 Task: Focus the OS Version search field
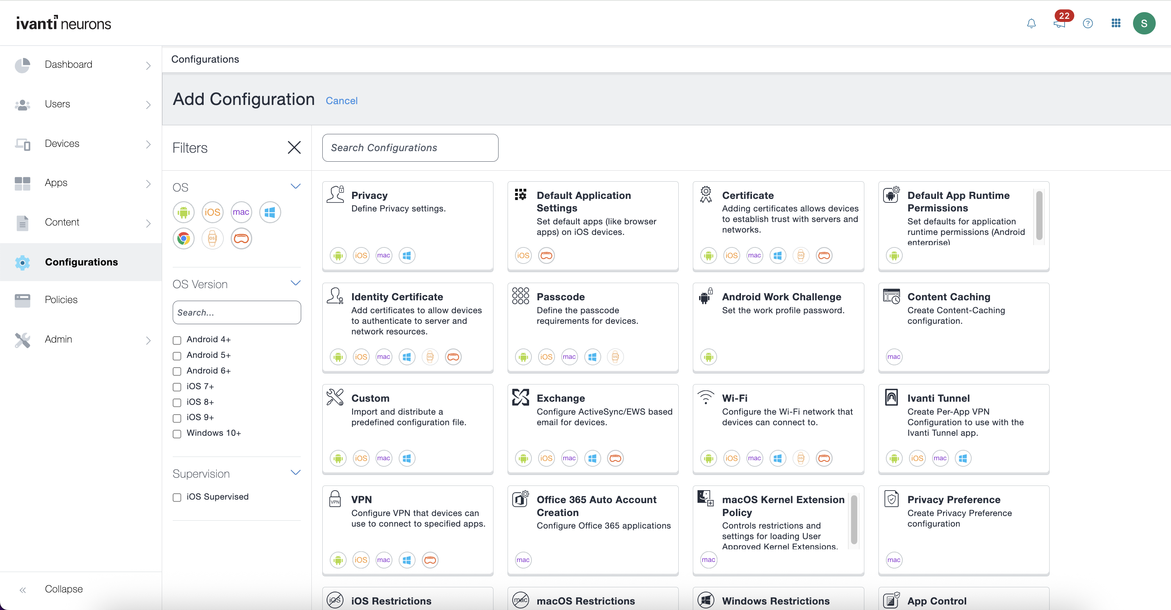[237, 312]
